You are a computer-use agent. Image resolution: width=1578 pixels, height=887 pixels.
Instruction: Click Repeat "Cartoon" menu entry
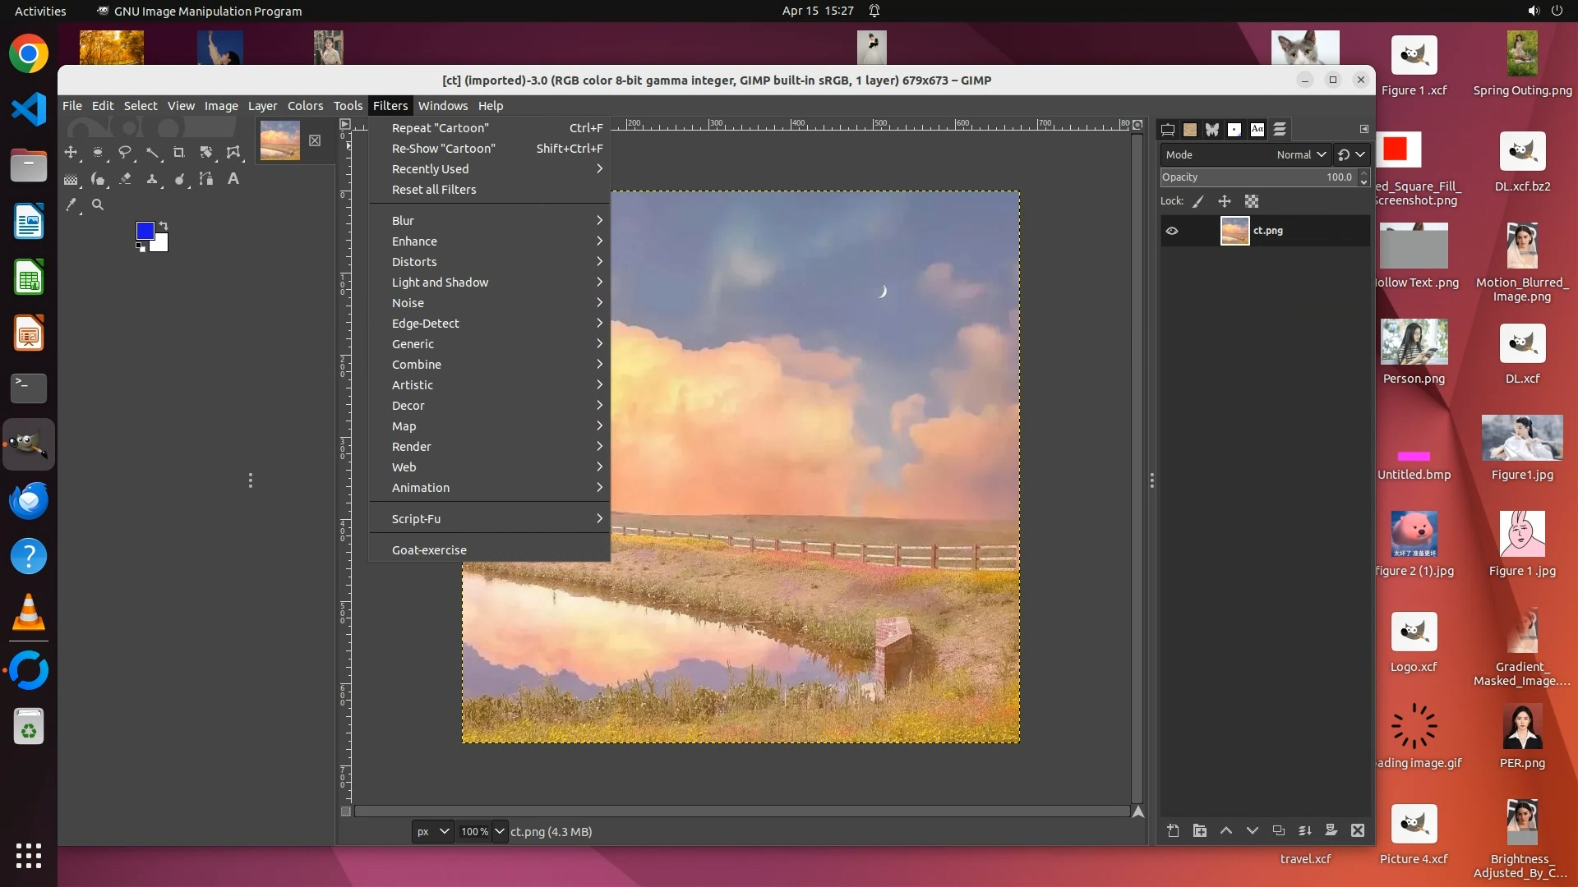coord(441,128)
